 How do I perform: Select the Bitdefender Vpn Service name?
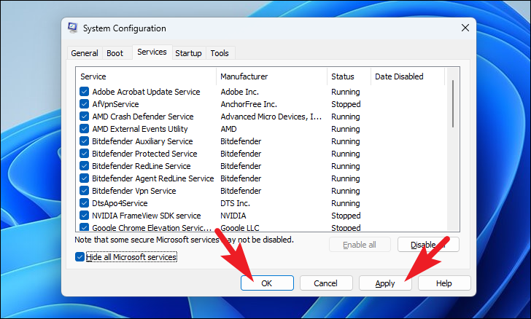[134, 191]
